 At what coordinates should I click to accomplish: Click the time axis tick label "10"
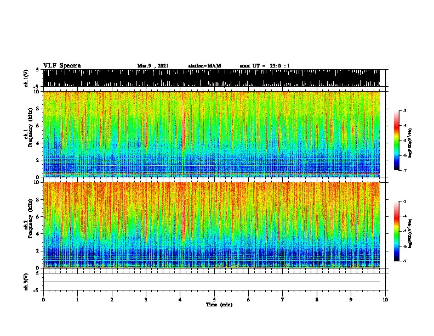(385, 300)
